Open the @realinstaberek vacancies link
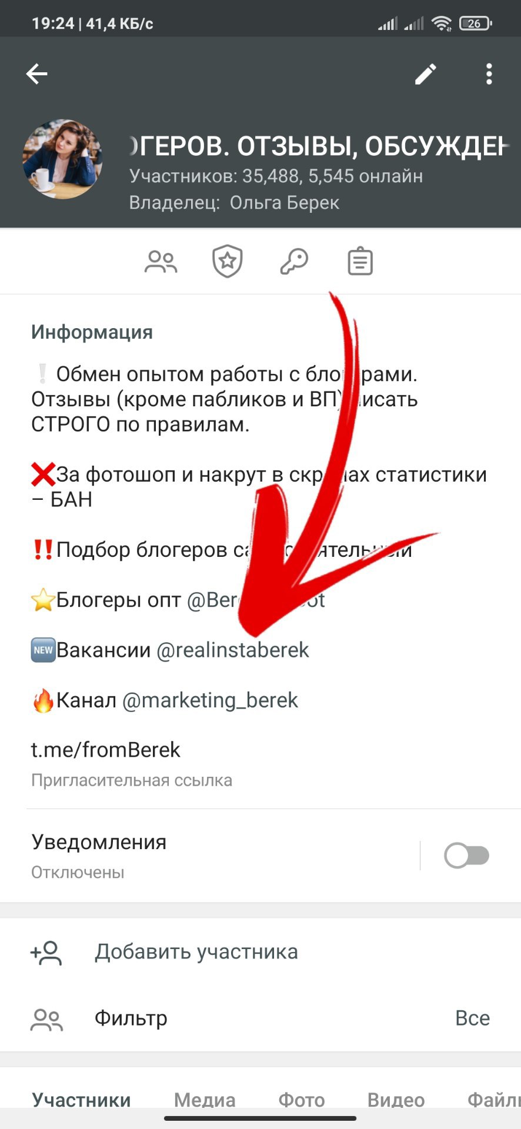The height and width of the screenshot is (1129, 521). coord(233,650)
